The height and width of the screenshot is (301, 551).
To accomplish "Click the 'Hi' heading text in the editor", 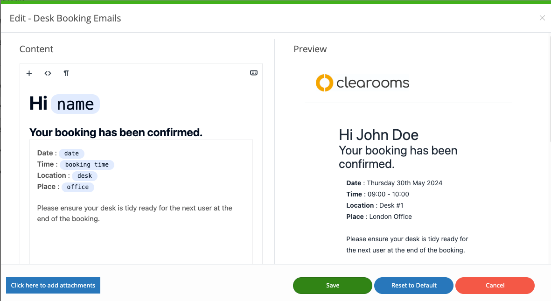I will [x=38, y=103].
